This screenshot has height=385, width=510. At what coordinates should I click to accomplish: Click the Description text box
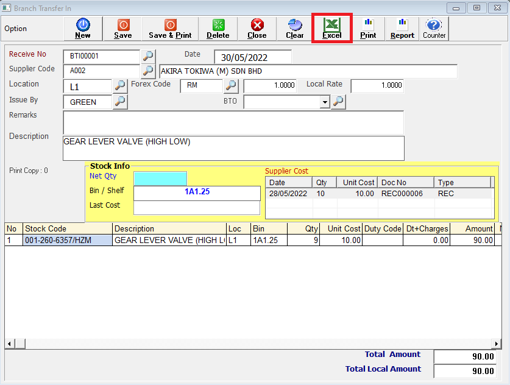pos(233,148)
